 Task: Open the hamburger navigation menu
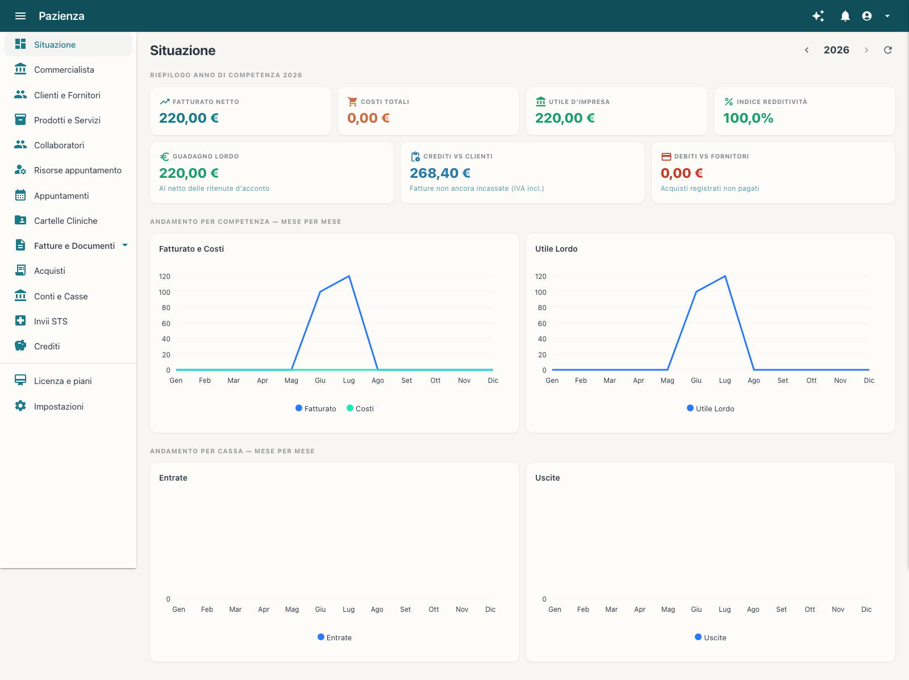click(x=20, y=16)
